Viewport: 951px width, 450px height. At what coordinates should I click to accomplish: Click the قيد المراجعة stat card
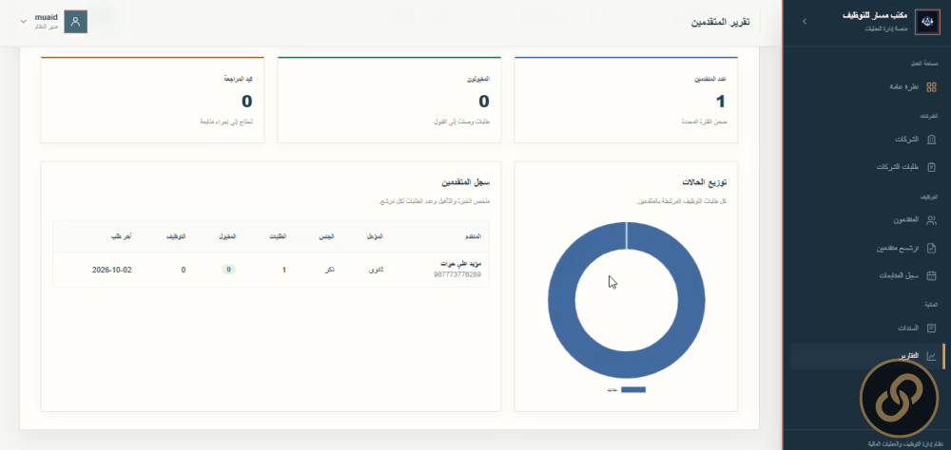[152, 100]
